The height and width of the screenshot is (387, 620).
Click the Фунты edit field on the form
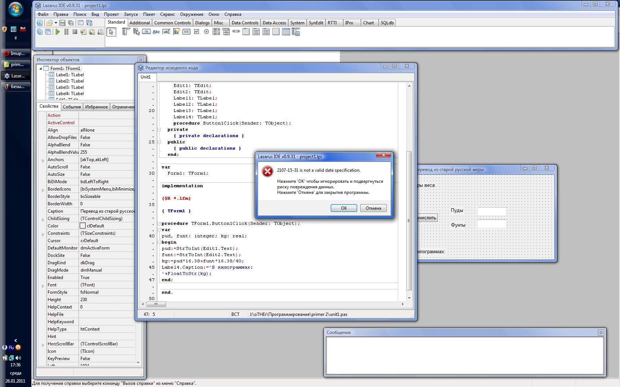(492, 223)
